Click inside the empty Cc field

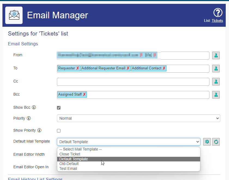coord(133,82)
